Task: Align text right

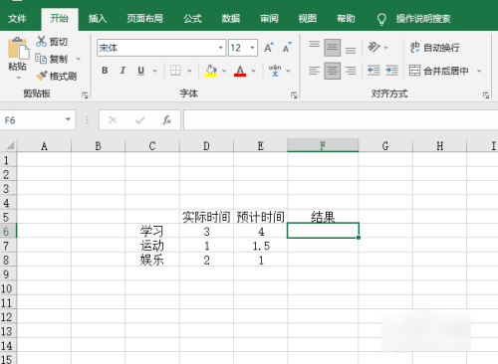Action: pos(351,71)
